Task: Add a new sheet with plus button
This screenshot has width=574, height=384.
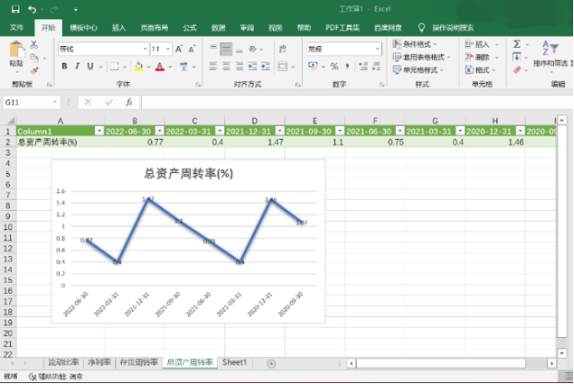Action: click(271, 364)
